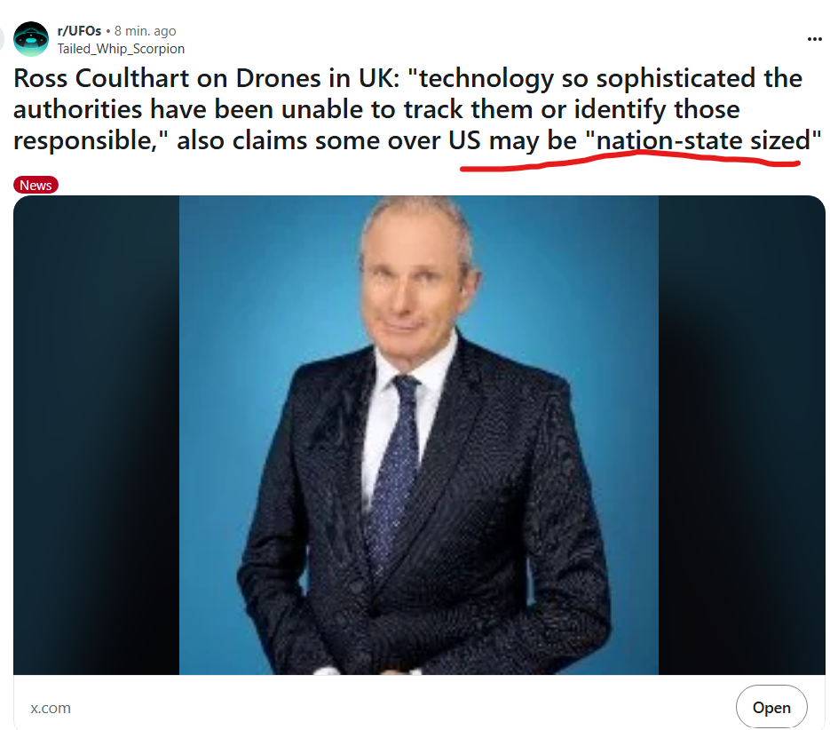
Task: Click the Open button on link card
Action: coord(771,707)
